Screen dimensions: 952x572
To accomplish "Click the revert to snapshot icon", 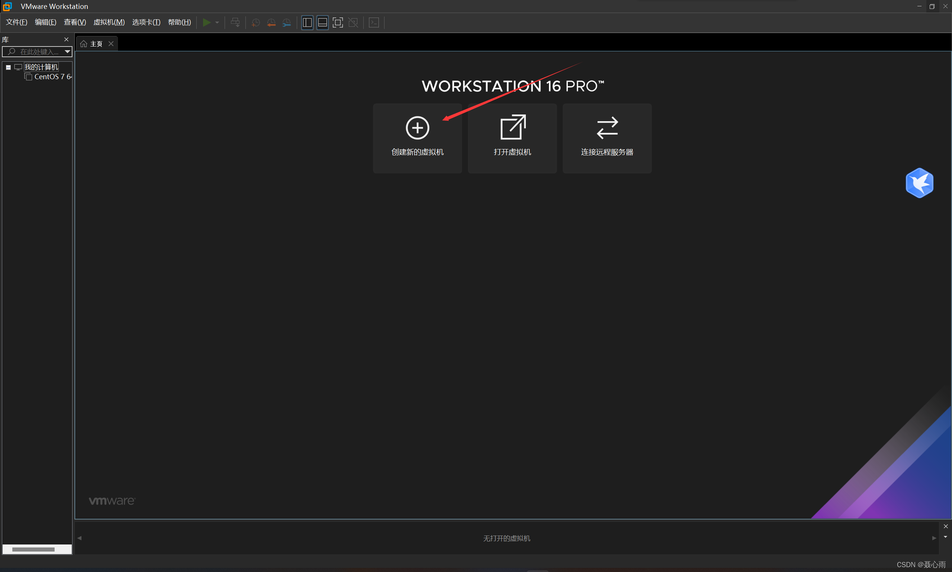I will tap(271, 22).
